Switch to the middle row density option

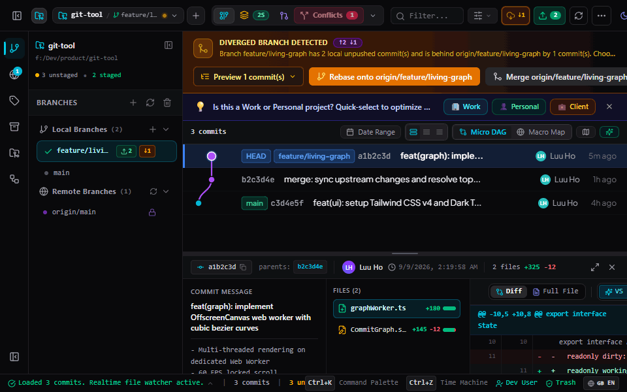click(x=426, y=132)
